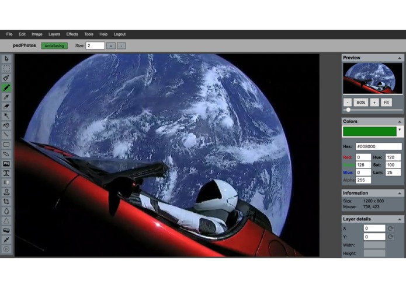The height and width of the screenshot is (288, 406).
Task: Click the Fit zoom button
Action: click(x=386, y=103)
